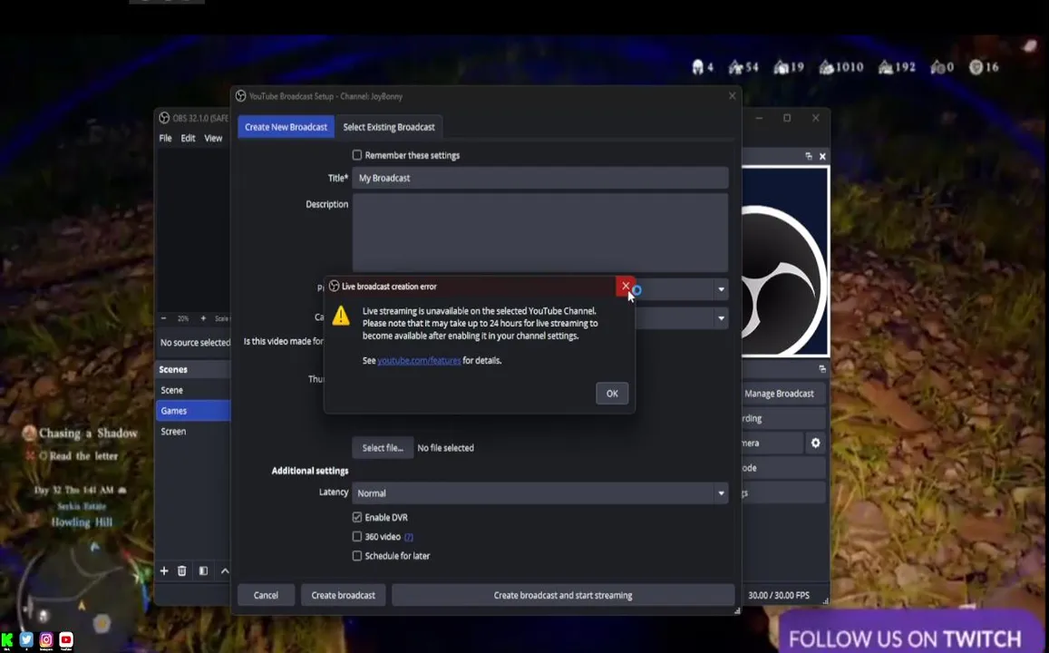
Task: Click into the Description text area
Action: (539, 232)
